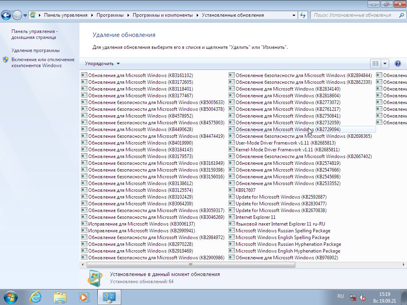Open Windows Explorer folder taskbar icon
Screen dimensions: 407x305
pyautogui.click(x=60, y=297)
